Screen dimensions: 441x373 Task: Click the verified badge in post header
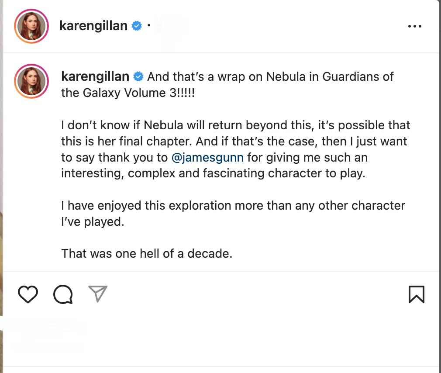(137, 26)
